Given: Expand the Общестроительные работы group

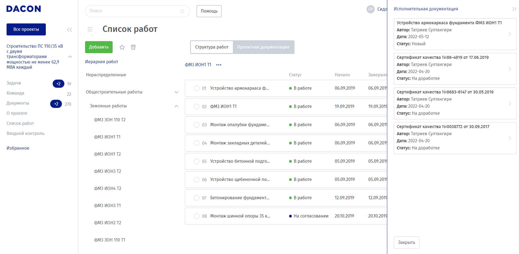Looking at the screenshot, I should tap(176, 92).
